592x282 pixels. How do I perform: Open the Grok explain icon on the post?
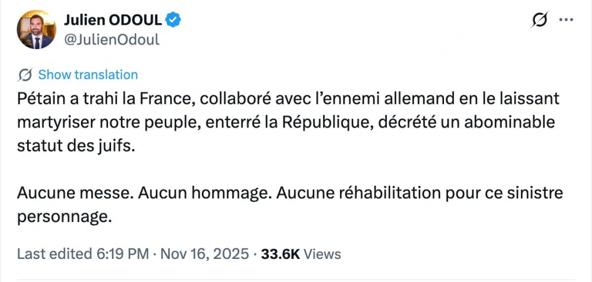point(539,20)
